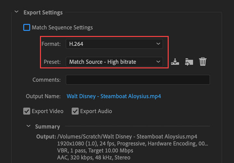Click the "Format:" field label
The image size is (234, 163).
[x=51, y=44]
